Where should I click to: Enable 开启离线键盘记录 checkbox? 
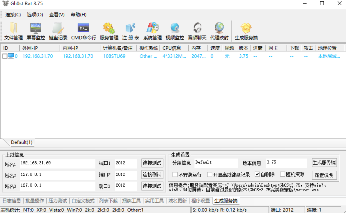(x=210, y=175)
